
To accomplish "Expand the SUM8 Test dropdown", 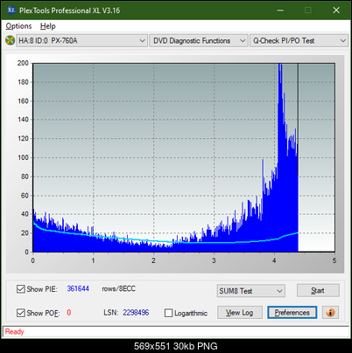I will (251, 291).
